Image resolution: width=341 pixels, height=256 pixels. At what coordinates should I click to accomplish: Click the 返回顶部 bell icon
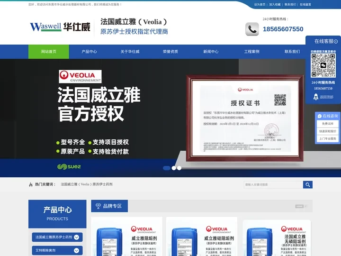[316, 97]
